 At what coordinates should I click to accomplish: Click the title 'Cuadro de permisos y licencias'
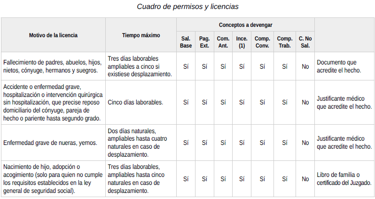[187, 7]
